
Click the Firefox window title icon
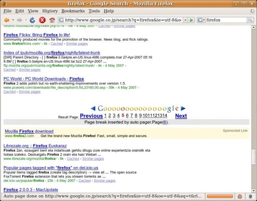tap(4, 3)
